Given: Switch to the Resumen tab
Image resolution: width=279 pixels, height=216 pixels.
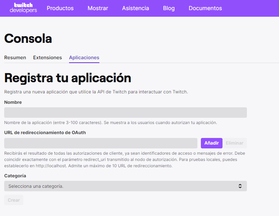Looking at the screenshot, I should 15,57.
